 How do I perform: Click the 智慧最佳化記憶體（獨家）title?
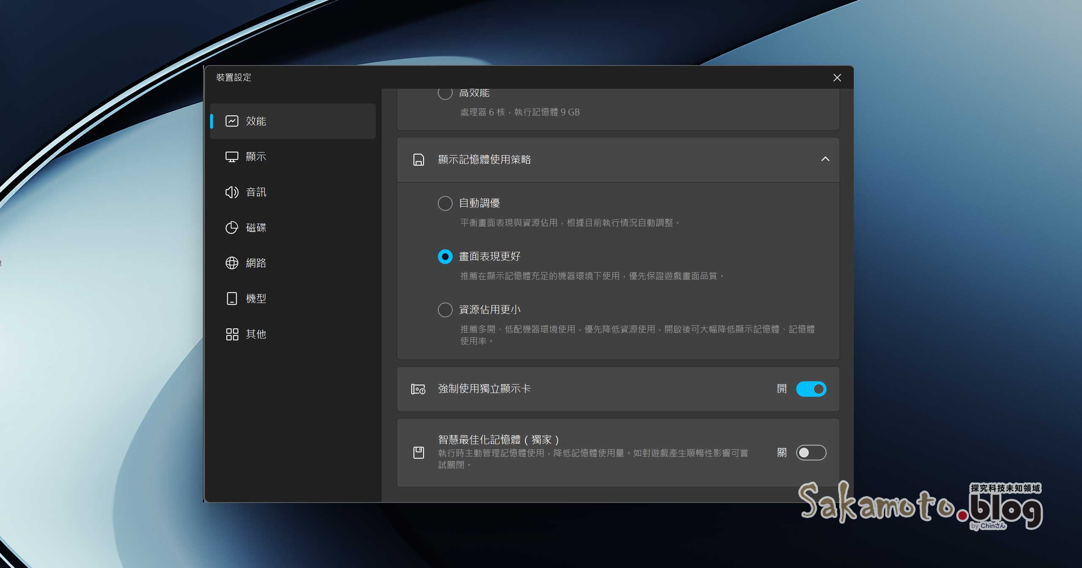(499, 440)
